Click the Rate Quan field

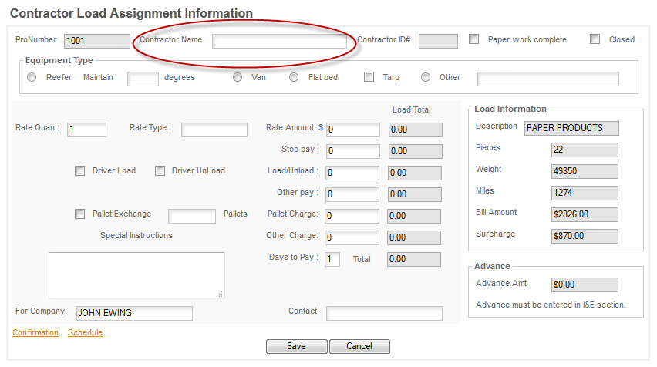(86, 130)
